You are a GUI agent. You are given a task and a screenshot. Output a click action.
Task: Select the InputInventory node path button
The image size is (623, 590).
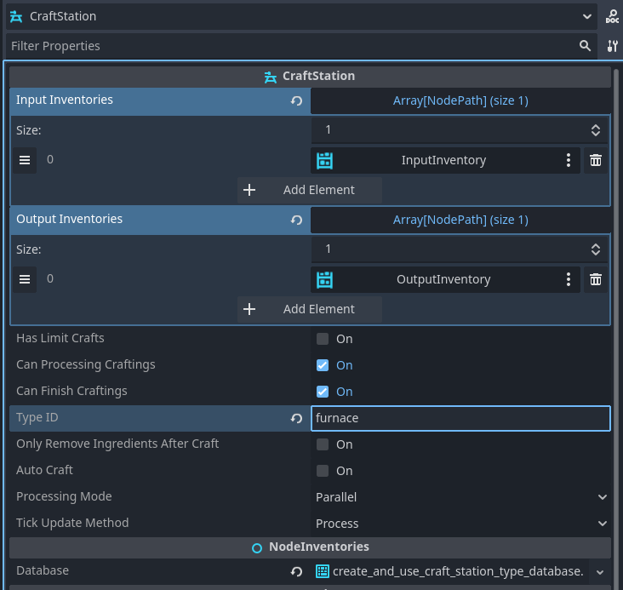(x=445, y=160)
